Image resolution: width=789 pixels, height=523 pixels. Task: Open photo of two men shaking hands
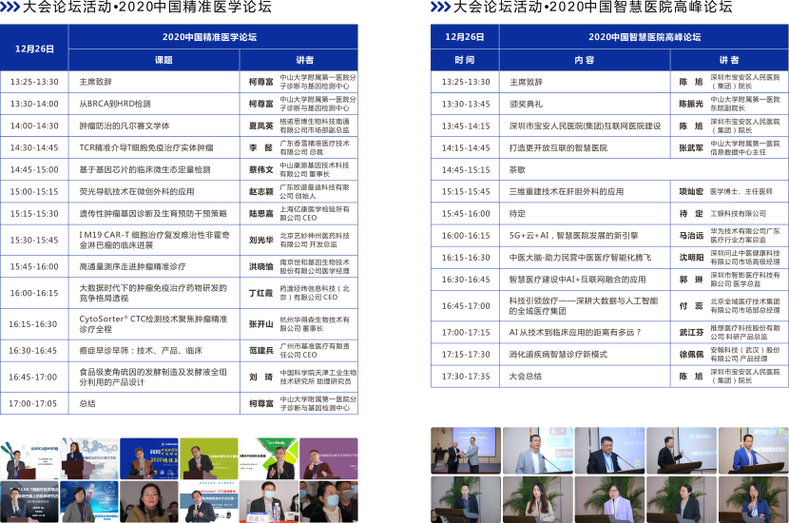pyautogui.click(x=466, y=451)
